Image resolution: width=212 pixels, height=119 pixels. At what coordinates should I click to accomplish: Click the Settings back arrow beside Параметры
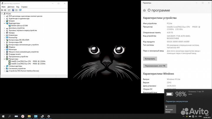pyautogui.click(x=144, y=10)
